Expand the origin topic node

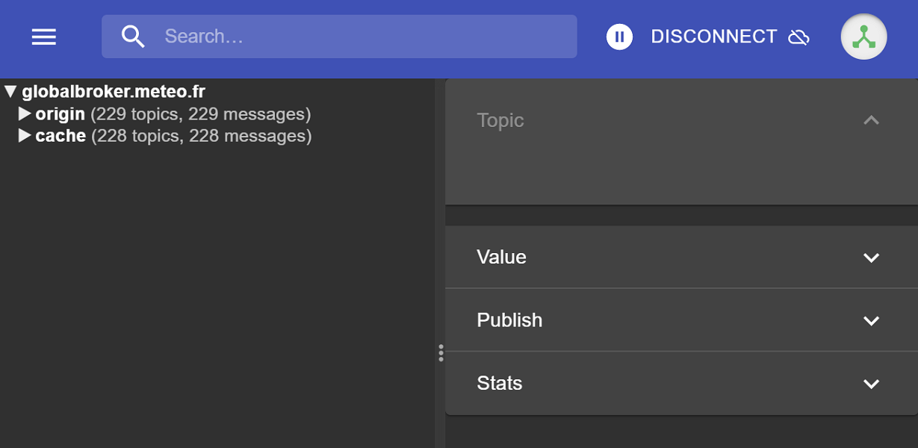(x=25, y=113)
